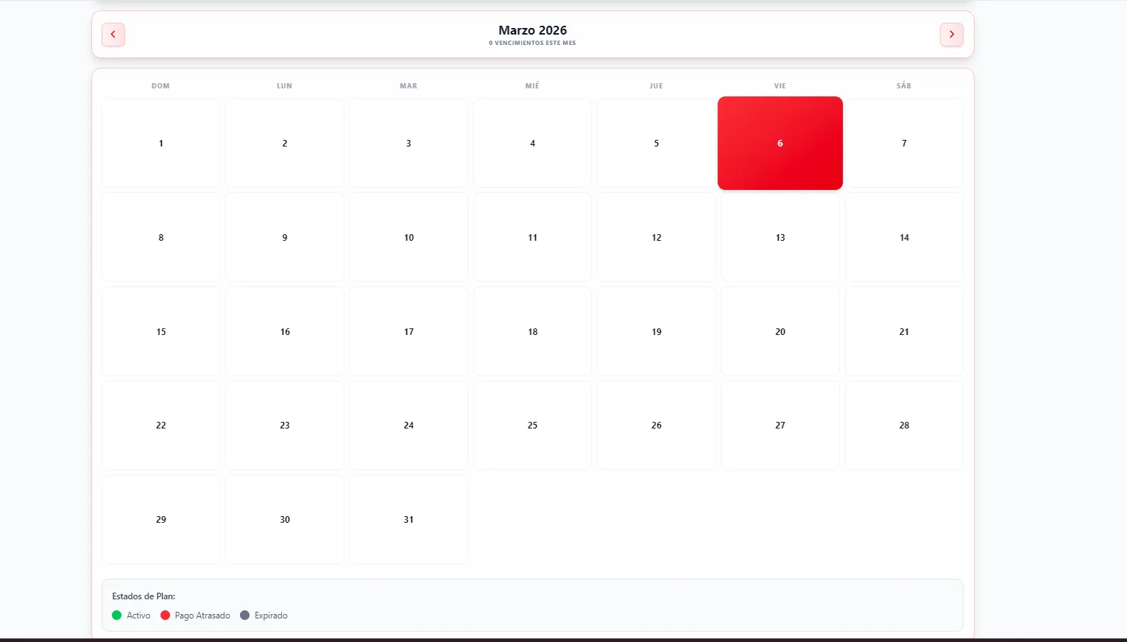
Task: Click the Marzo 2026 month title
Action: 532,30
